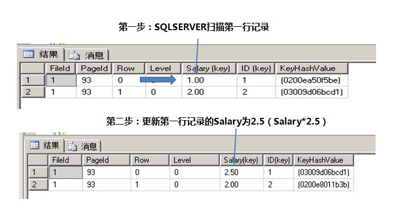Select ID(key) header in 第二步 grid
399x219 pixels.
(278, 160)
